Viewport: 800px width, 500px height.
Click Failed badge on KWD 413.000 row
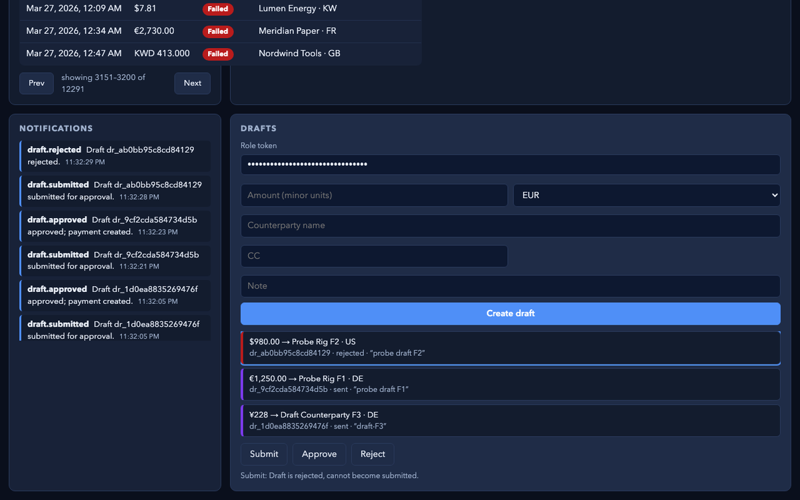[x=218, y=53]
